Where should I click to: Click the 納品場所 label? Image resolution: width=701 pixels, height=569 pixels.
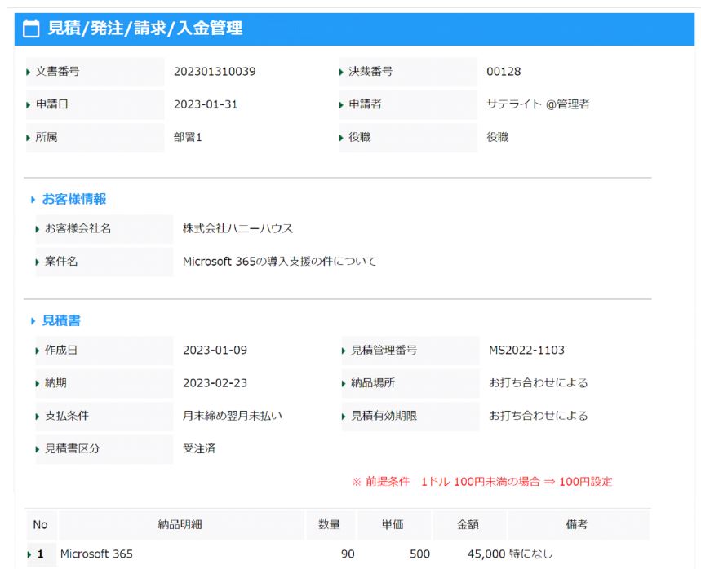(373, 383)
